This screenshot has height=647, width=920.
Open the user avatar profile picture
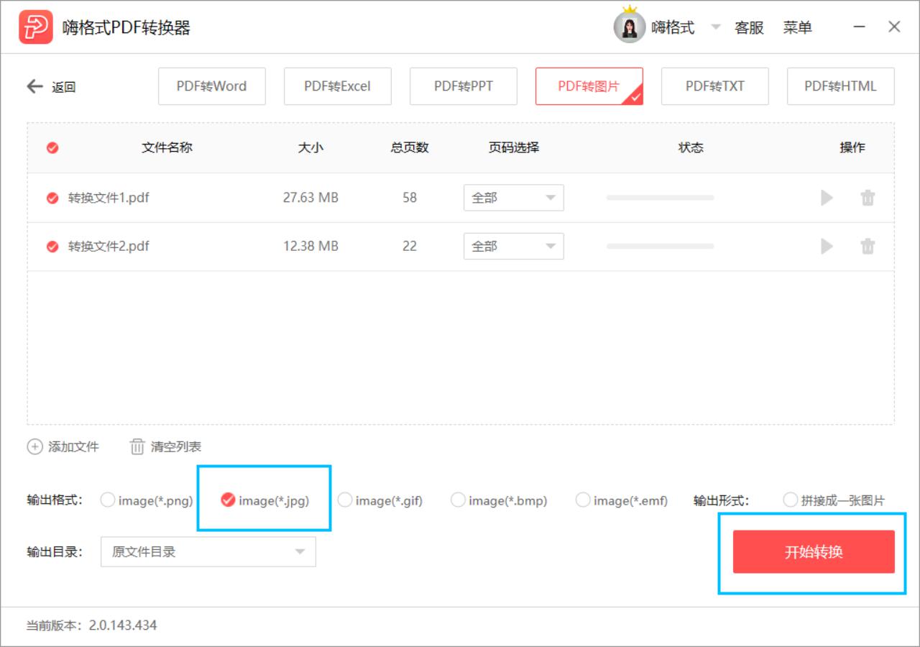click(629, 27)
